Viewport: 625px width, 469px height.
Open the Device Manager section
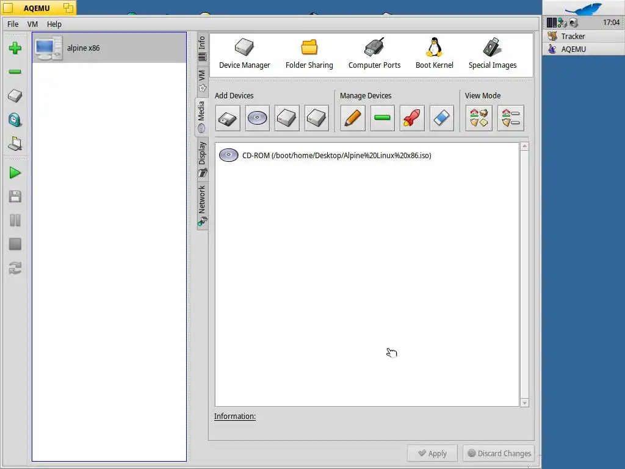pos(244,54)
